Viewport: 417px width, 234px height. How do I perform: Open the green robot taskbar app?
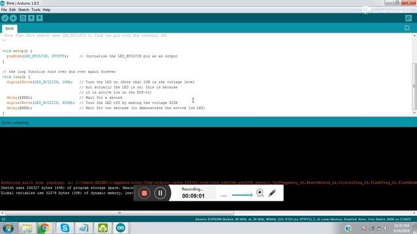point(103,228)
